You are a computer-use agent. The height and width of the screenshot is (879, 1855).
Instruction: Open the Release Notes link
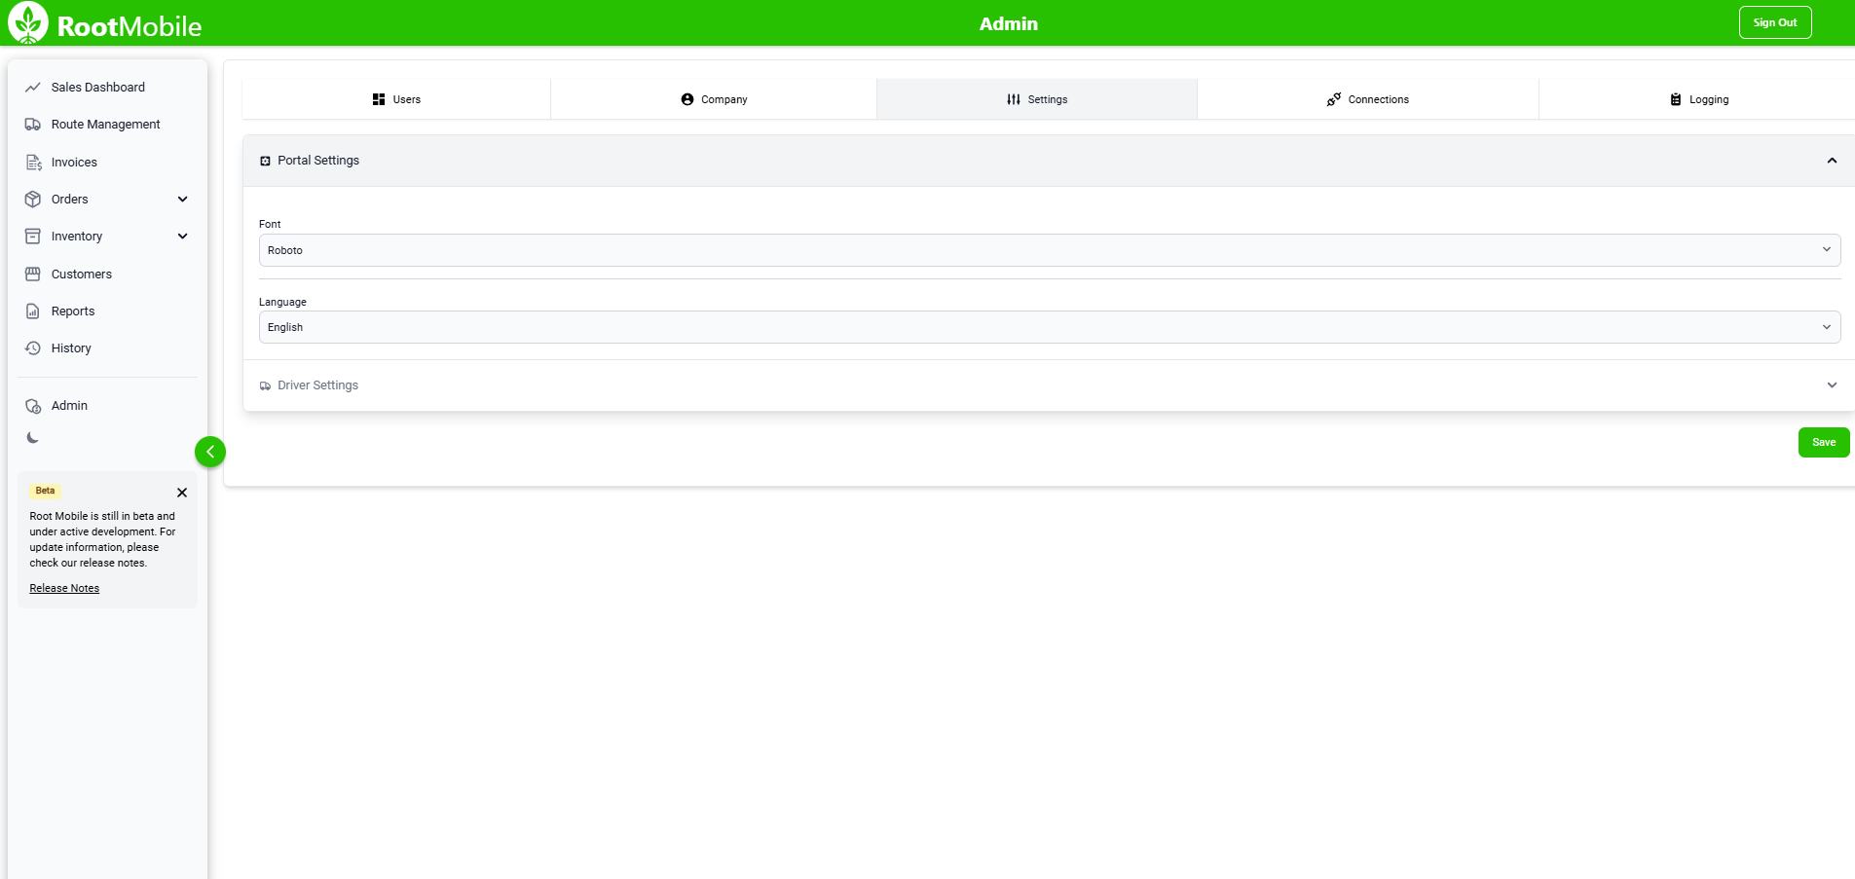pyautogui.click(x=64, y=588)
